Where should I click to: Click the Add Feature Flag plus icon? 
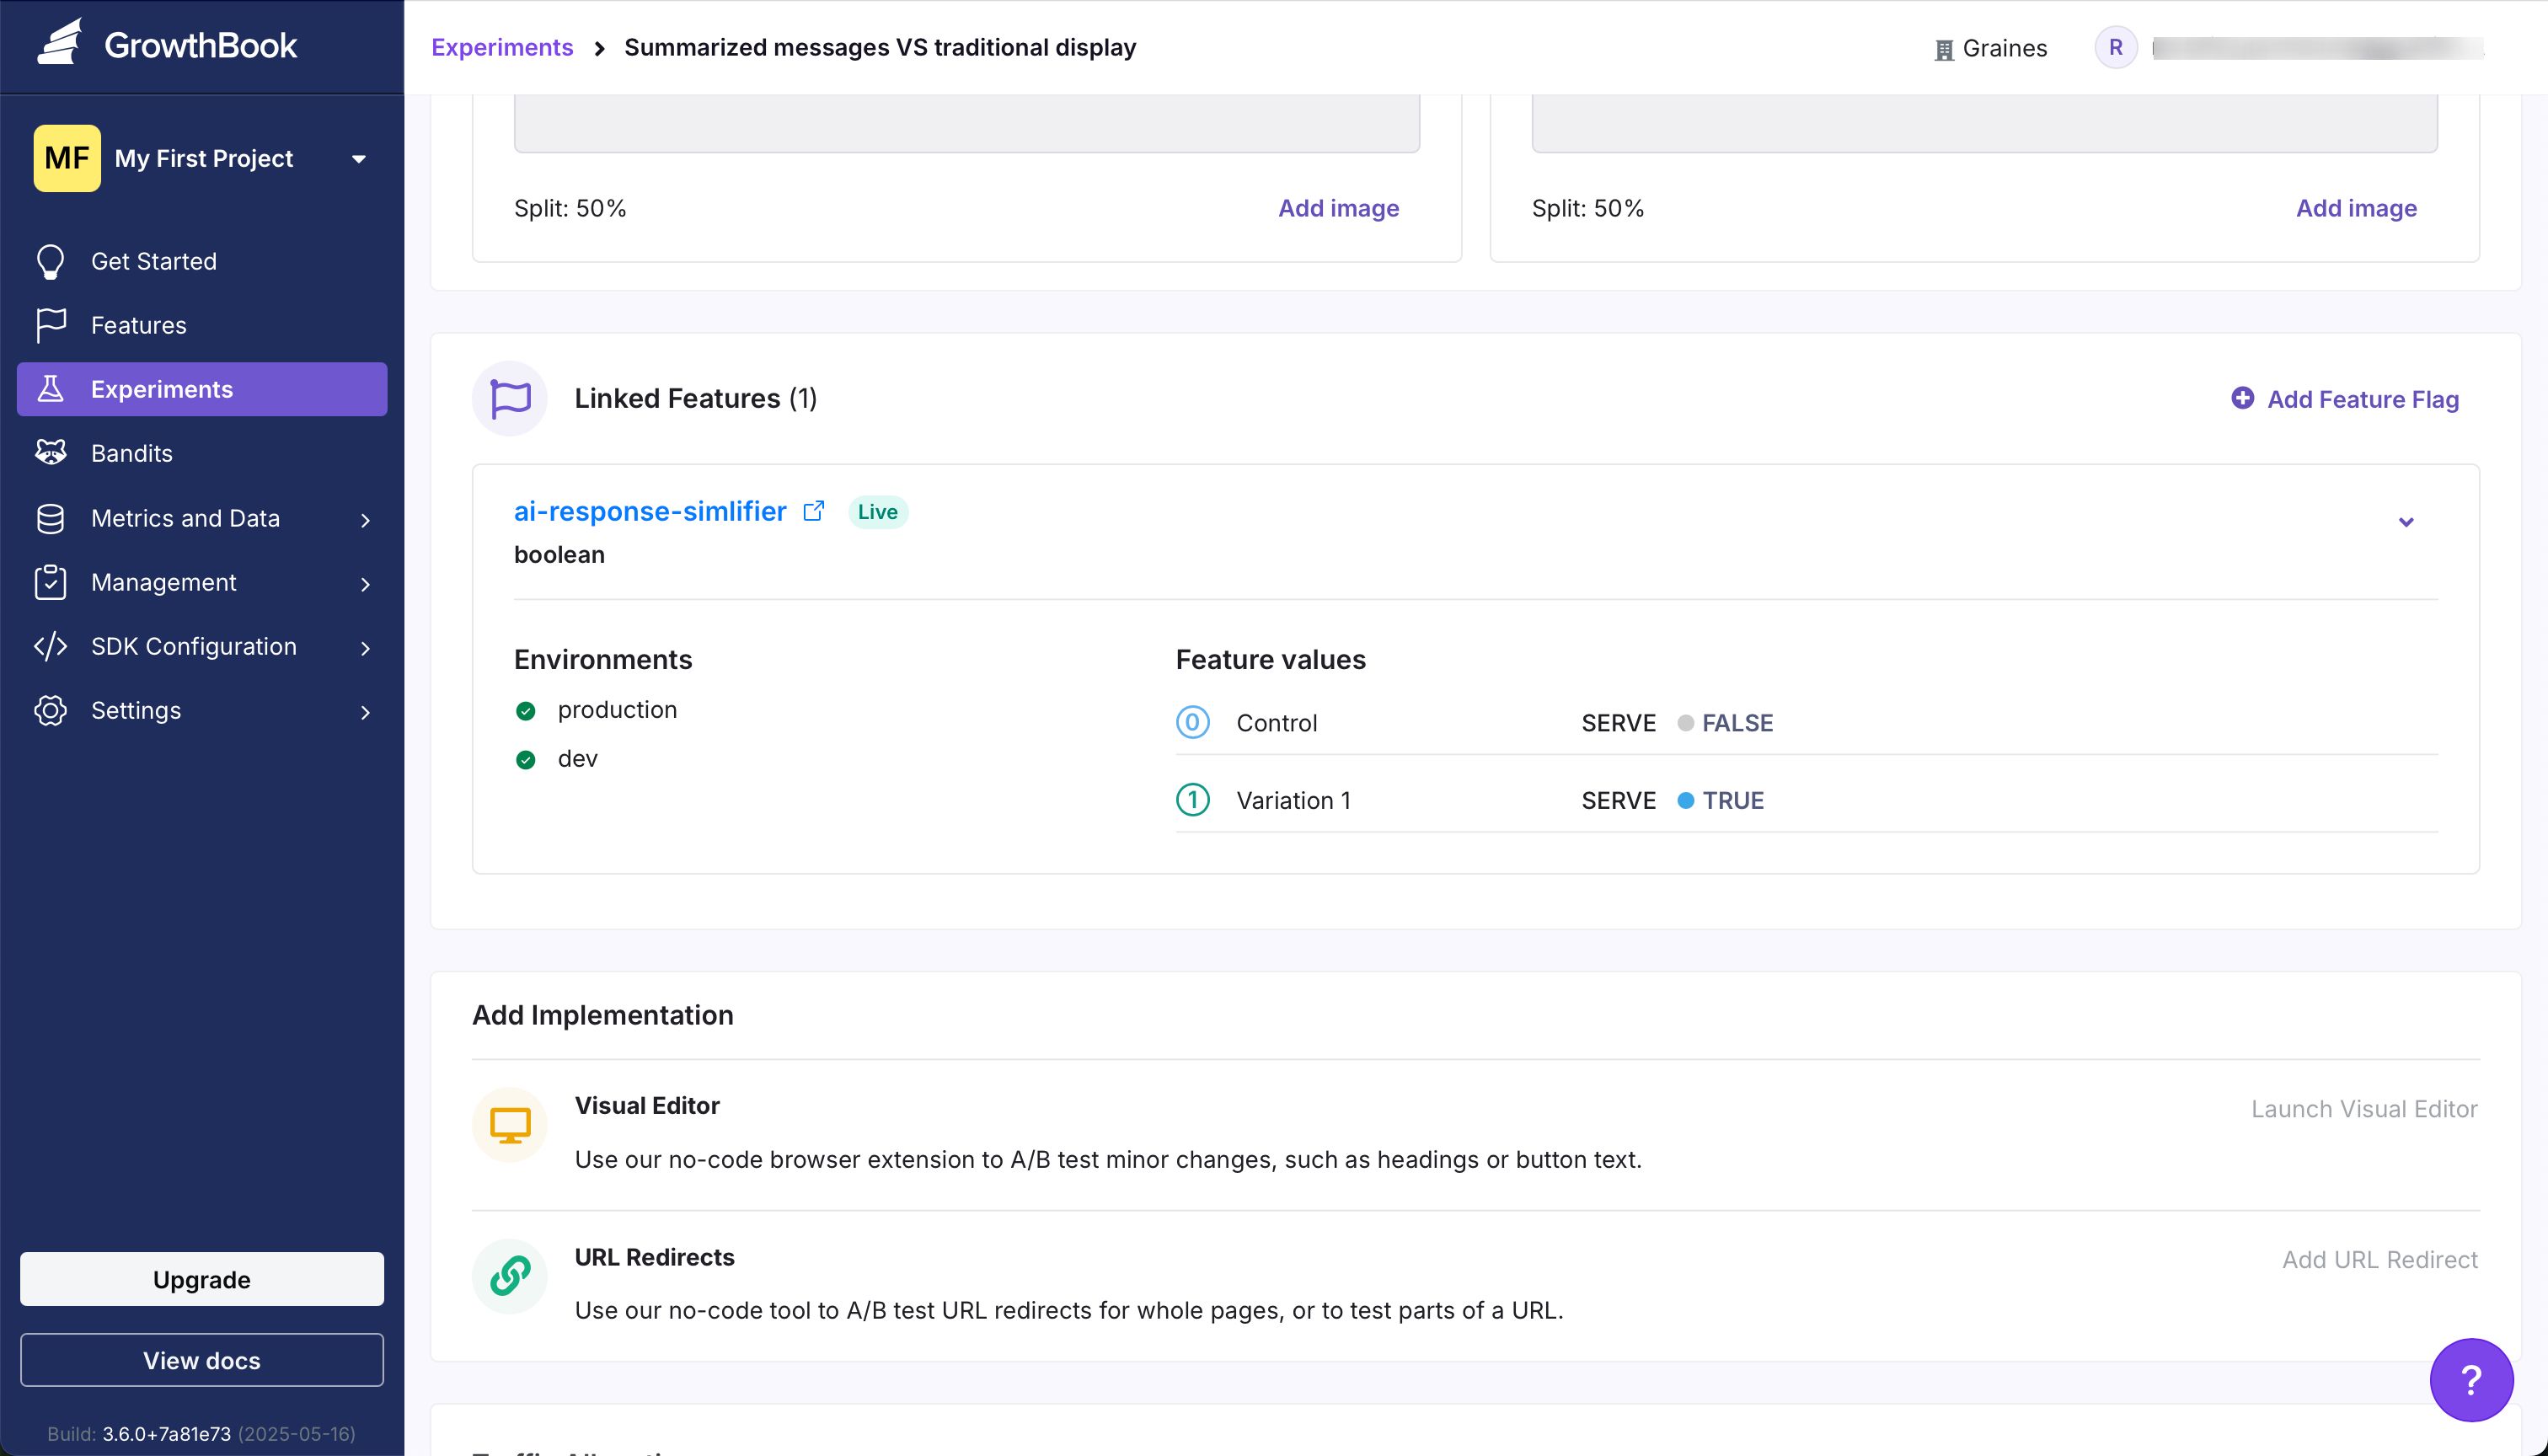point(2243,398)
